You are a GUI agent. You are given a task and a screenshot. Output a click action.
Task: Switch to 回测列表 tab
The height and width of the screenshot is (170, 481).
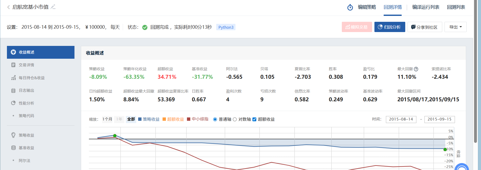pyautogui.click(x=456, y=7)
